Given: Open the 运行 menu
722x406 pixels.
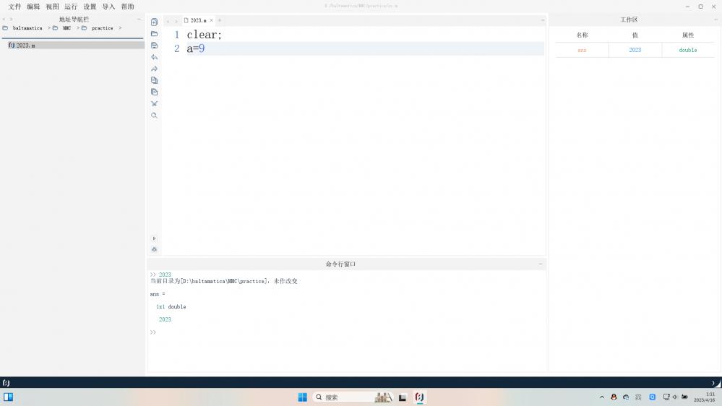Looking at the screenshot, I should click(x=71, y=7).
